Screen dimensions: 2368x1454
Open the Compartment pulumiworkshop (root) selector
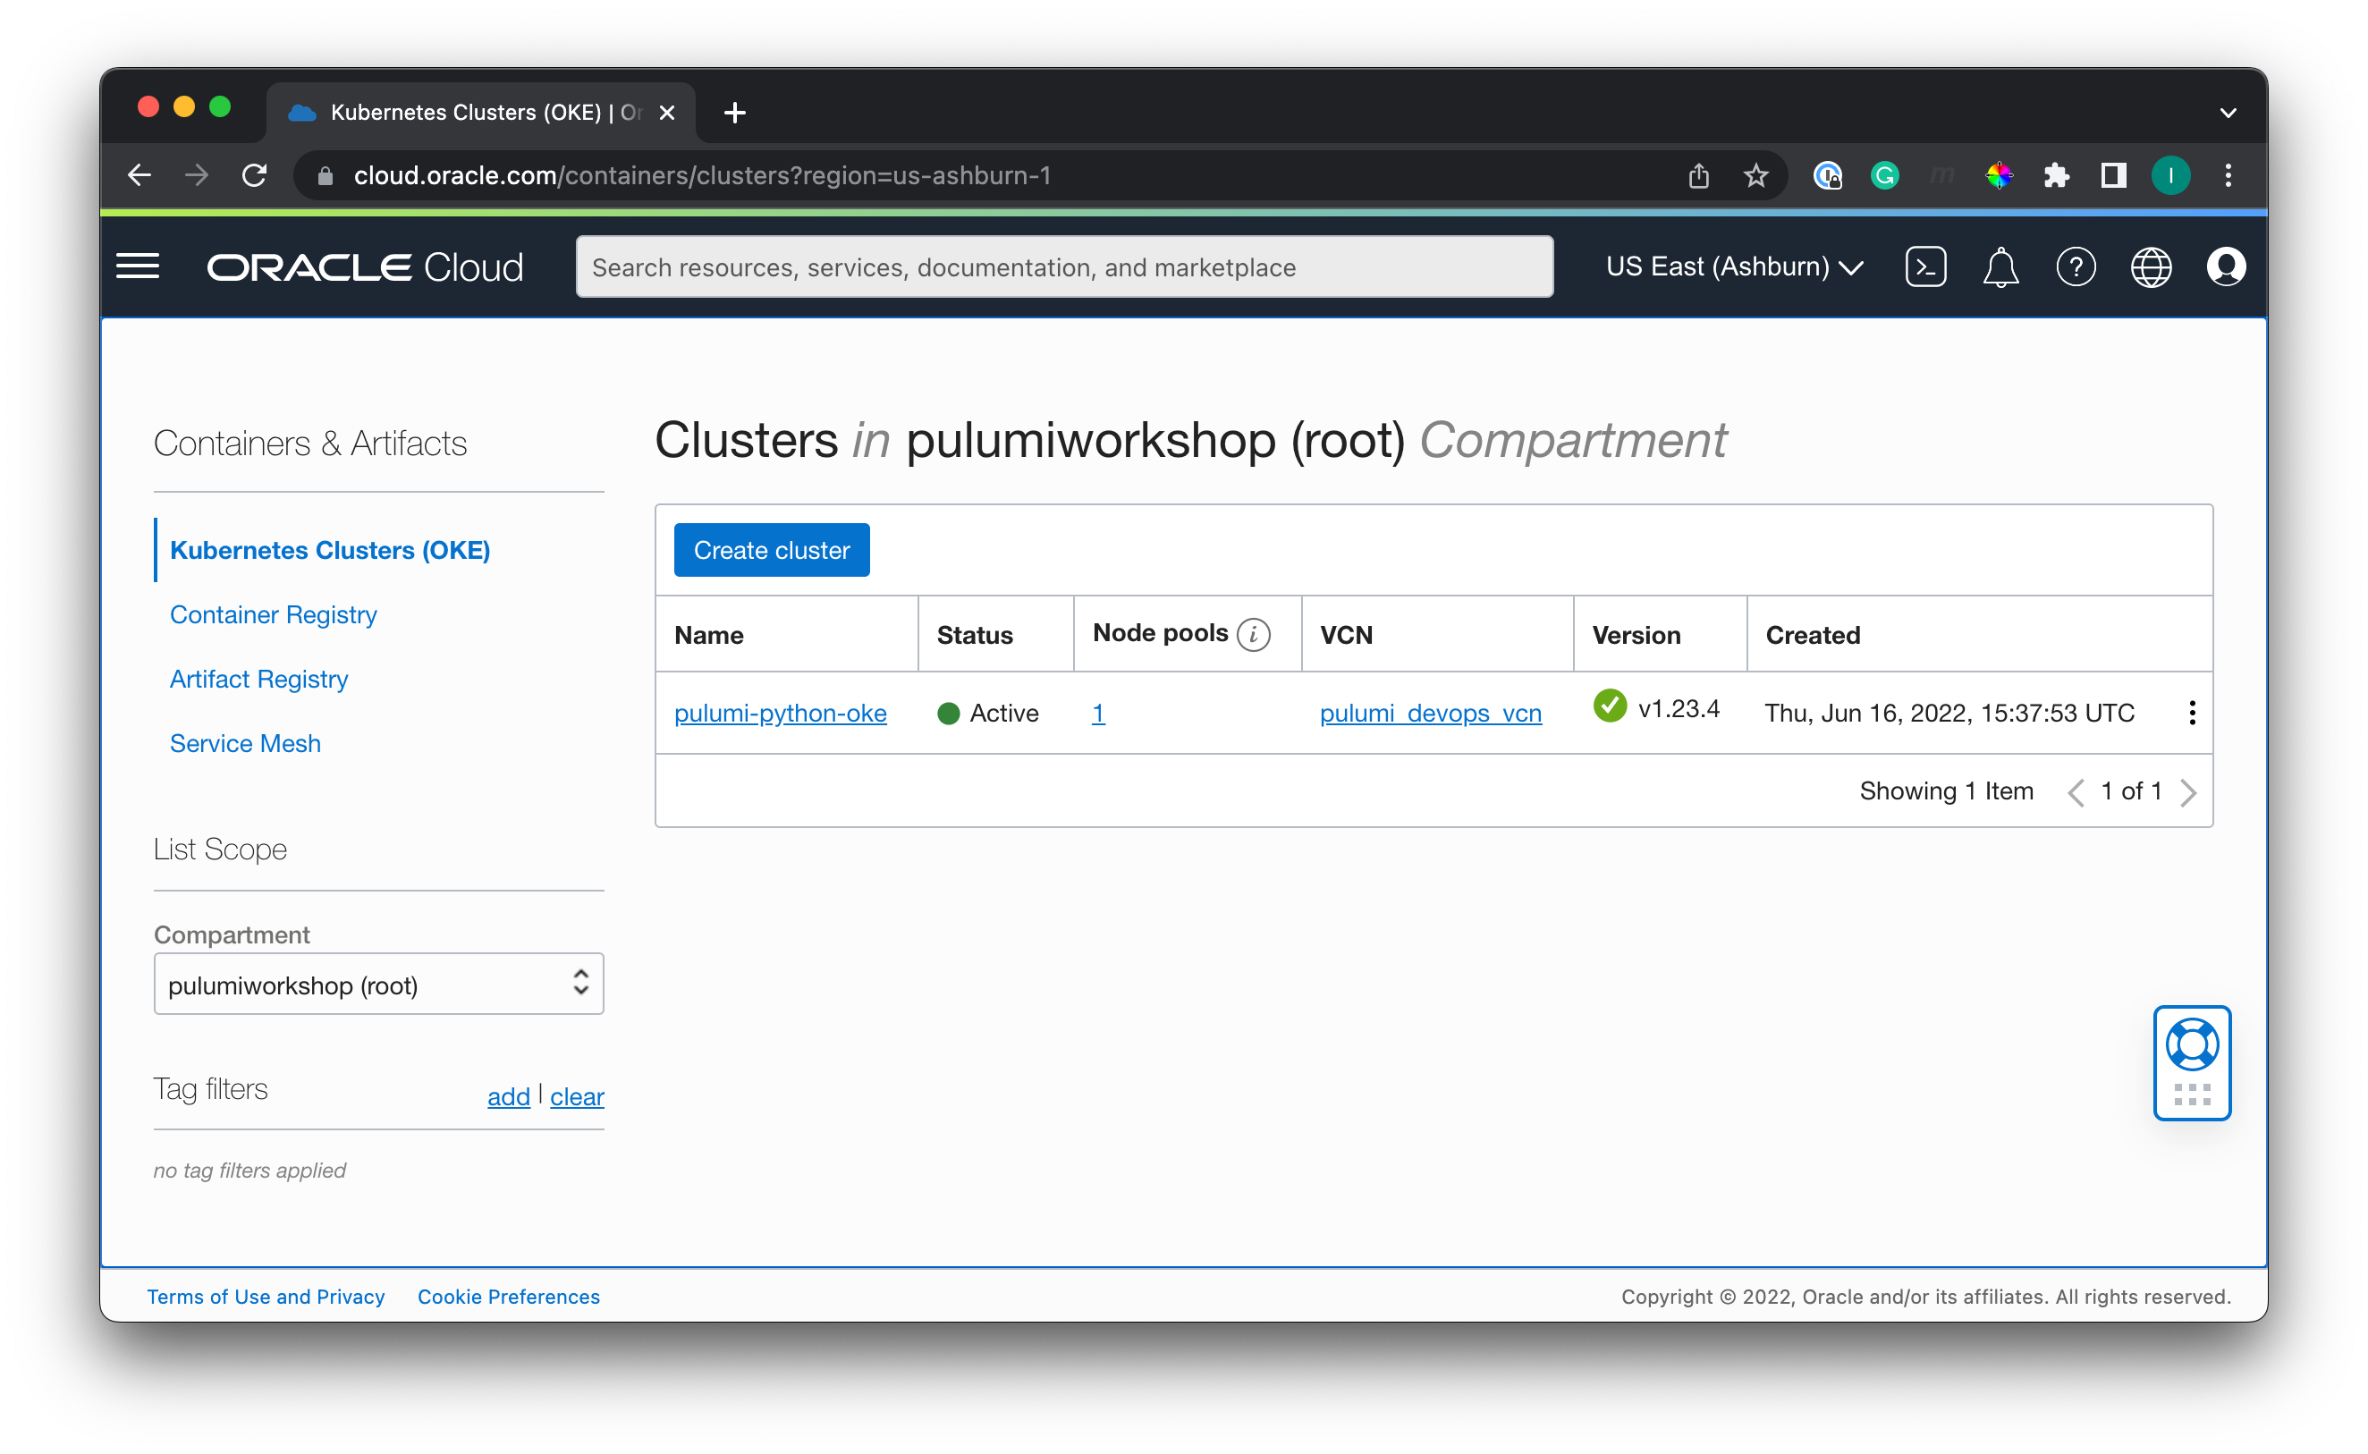click(x=378, y=984)
